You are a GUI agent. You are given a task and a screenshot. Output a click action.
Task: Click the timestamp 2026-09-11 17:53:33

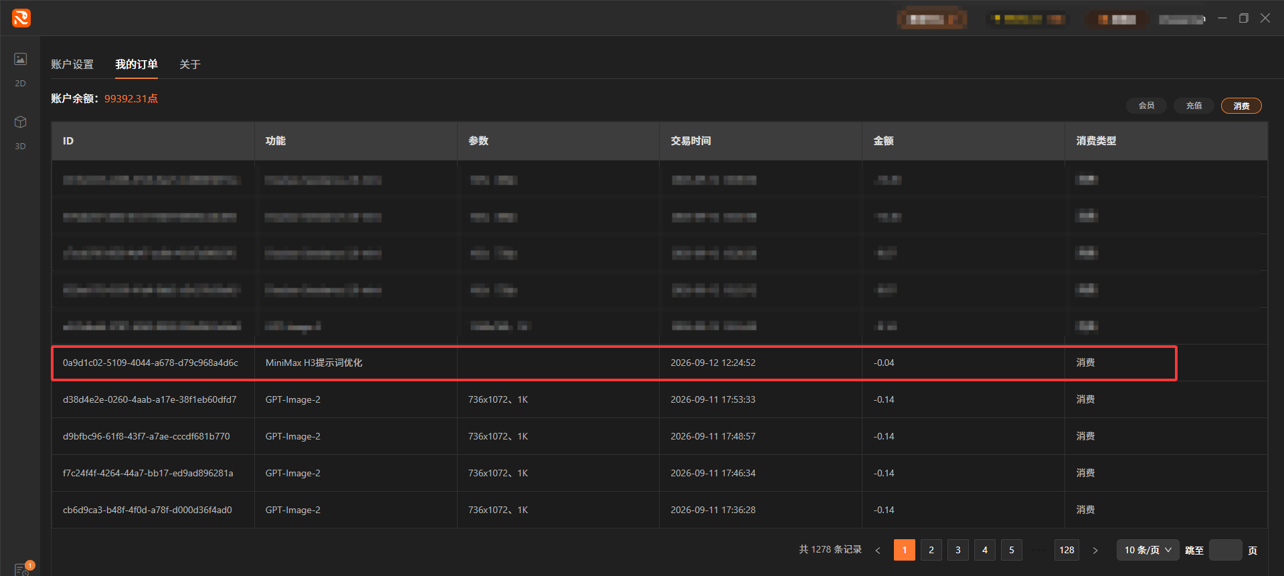713,399
